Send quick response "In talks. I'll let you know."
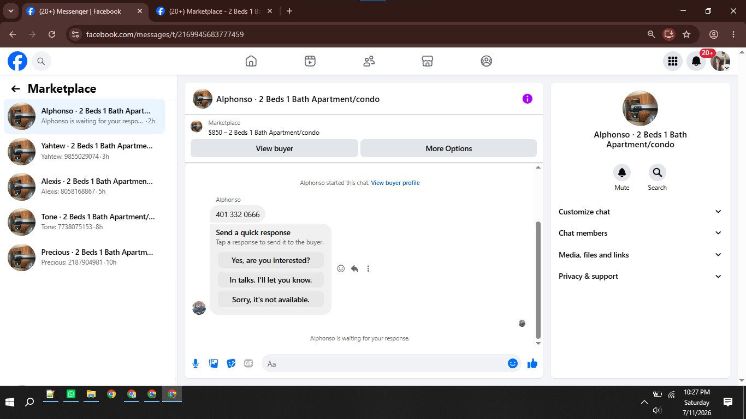Screen dimensions: 746x419 tap(271, 280)
